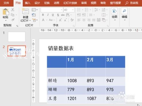Open the Editing (编辑) group button
The width and height of the screenshot is (142, 106).
[x=125, y=14]
